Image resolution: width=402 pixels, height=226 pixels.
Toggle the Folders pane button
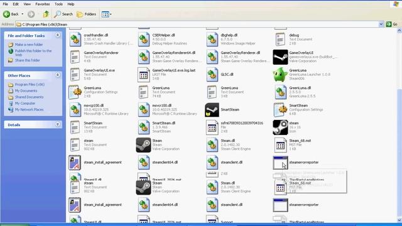tap(87, 14)
